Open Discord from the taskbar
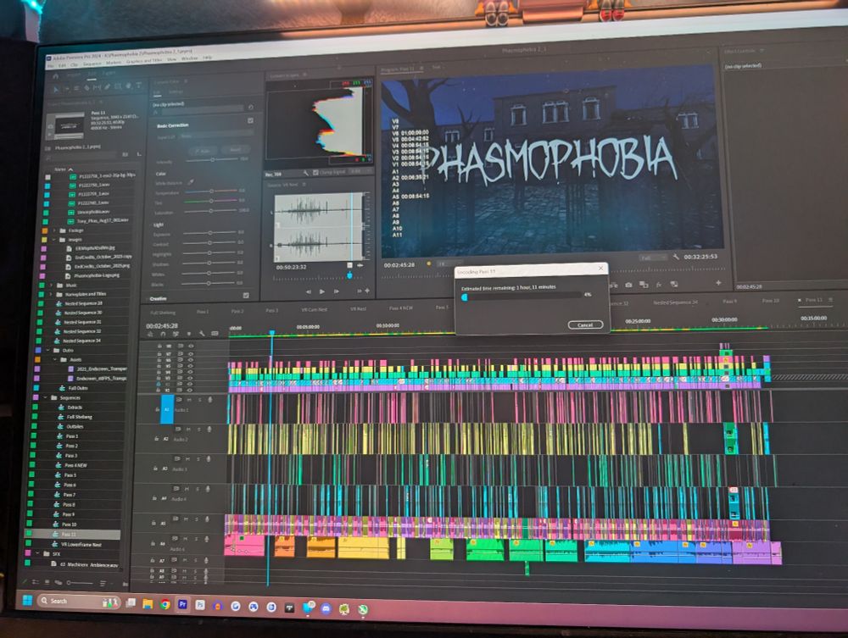 click(x=326, y=609)
